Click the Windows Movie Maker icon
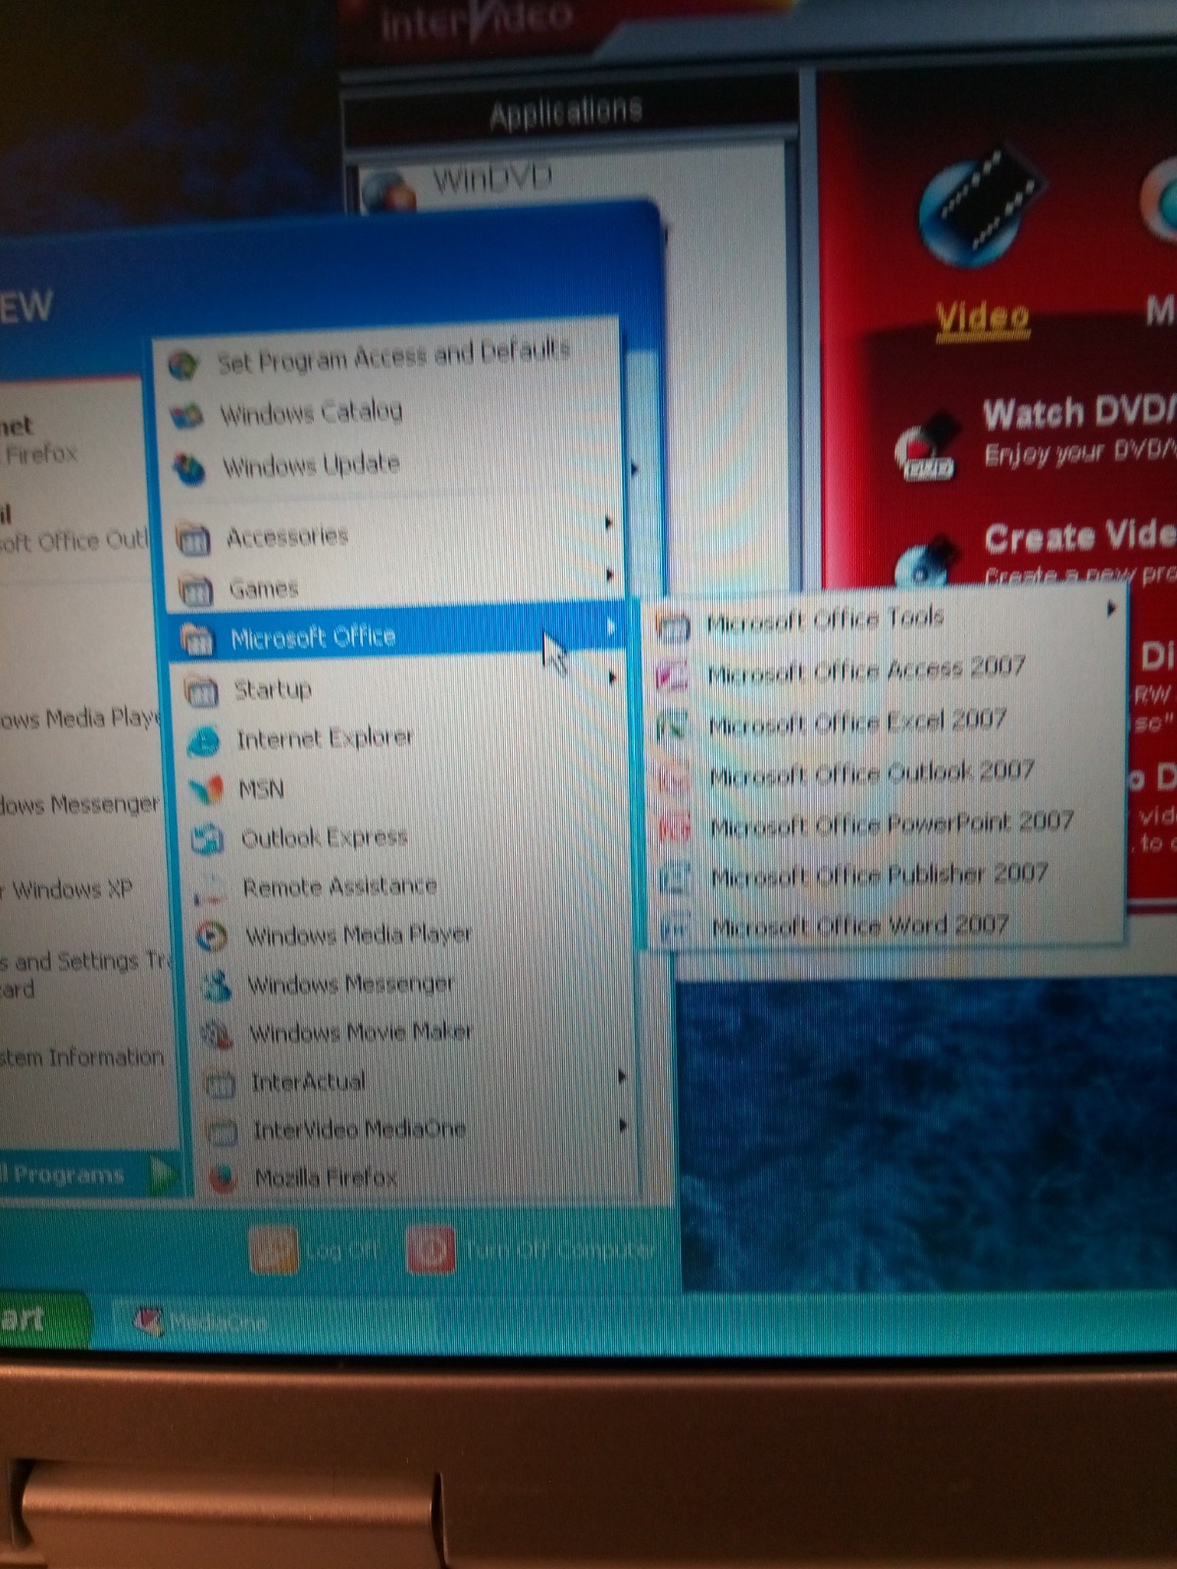This screenshot has width=1177, height=1569. (217, 1034)
